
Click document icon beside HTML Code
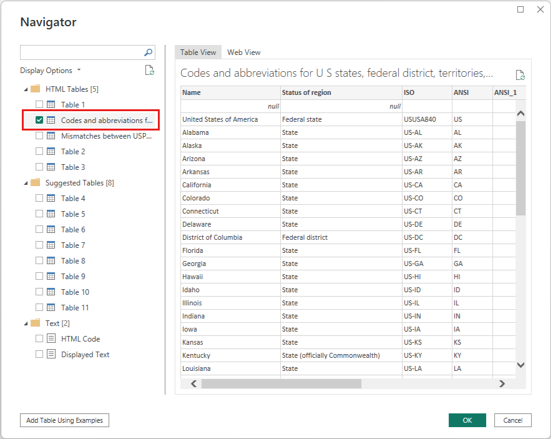click(51, 338)
